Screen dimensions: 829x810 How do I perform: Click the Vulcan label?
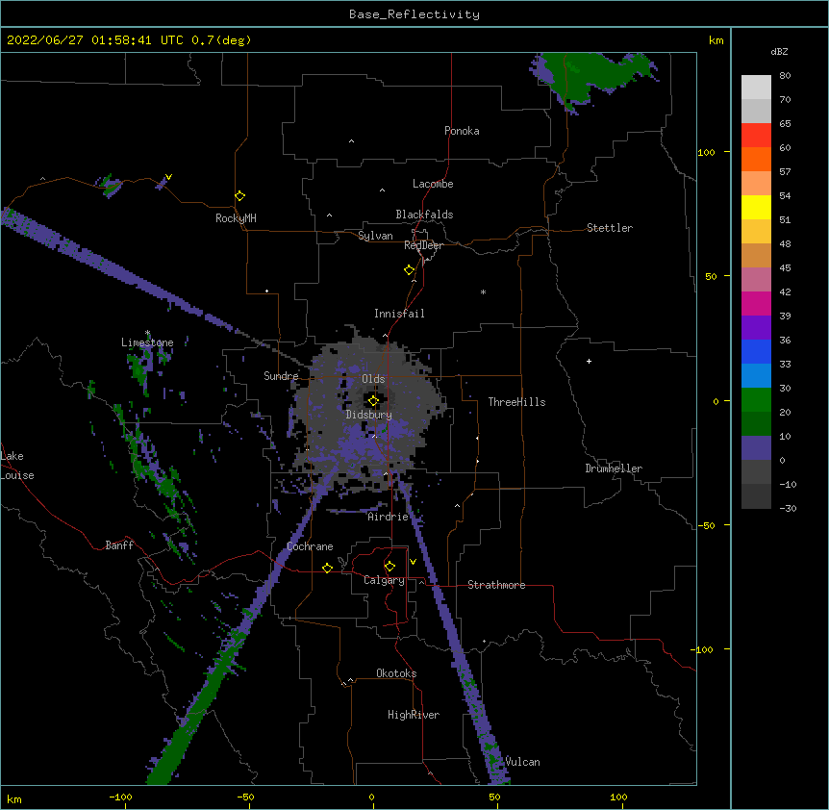(x=522, y=762)
